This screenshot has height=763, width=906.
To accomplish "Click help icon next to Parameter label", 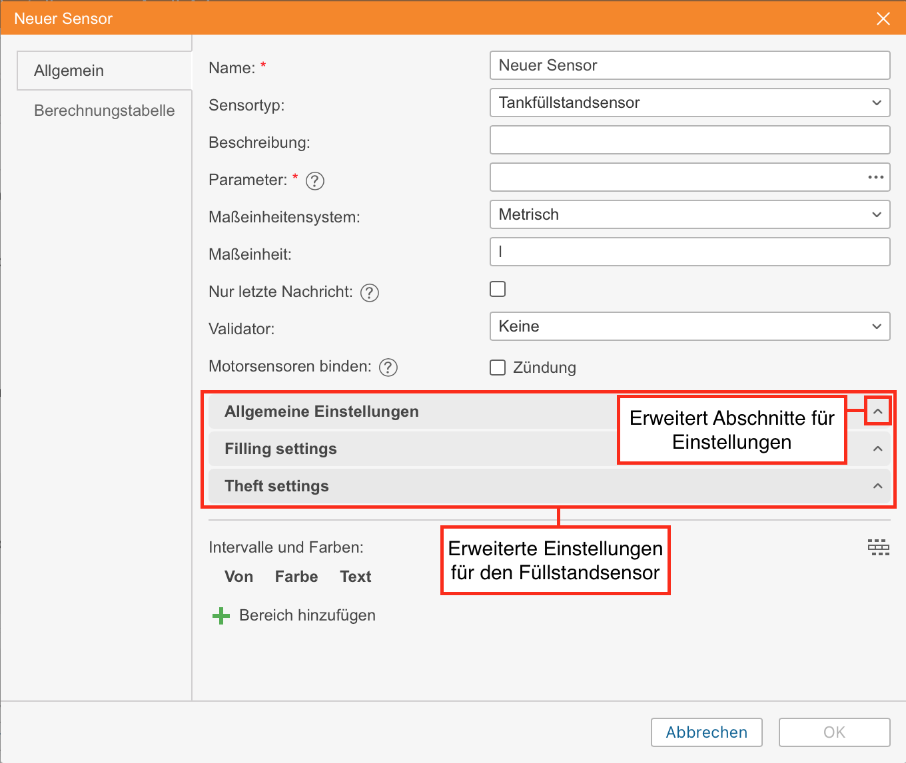I will pyautogui.click(x=314, y=180).
